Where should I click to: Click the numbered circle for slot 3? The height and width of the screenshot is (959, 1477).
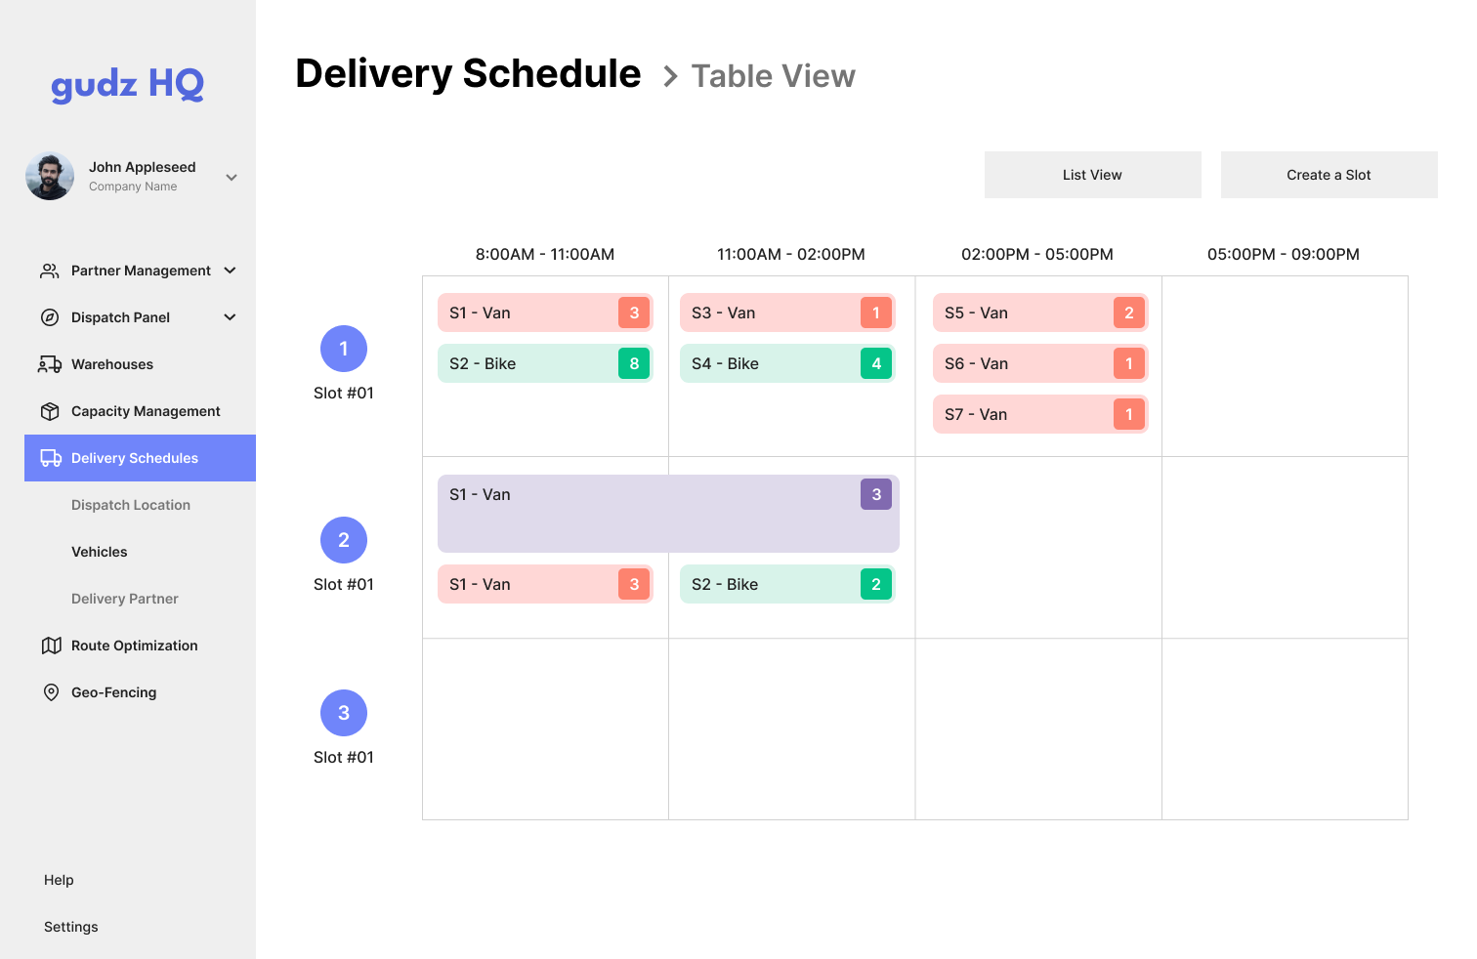344,713
